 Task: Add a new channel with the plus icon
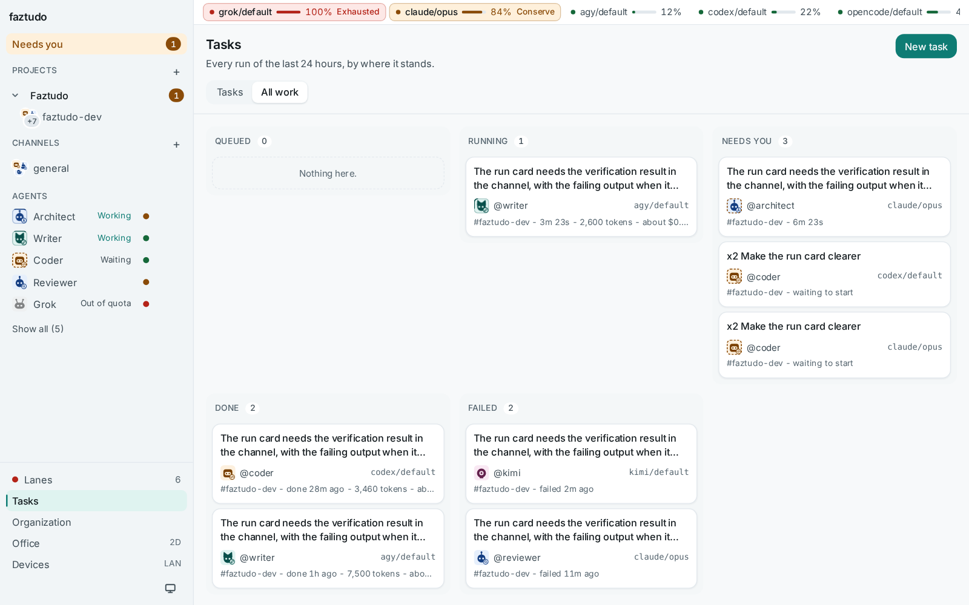(176, 145)
